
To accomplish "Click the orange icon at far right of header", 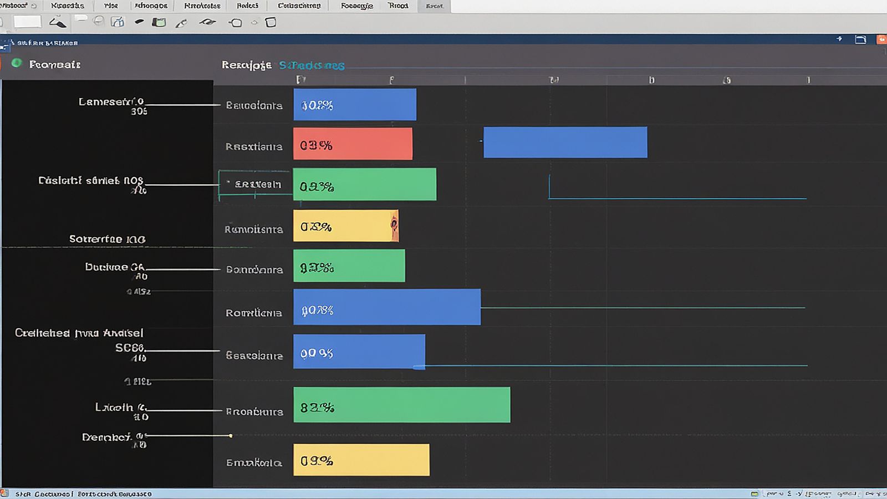I will pyautogui.click(x=881, y=39).
